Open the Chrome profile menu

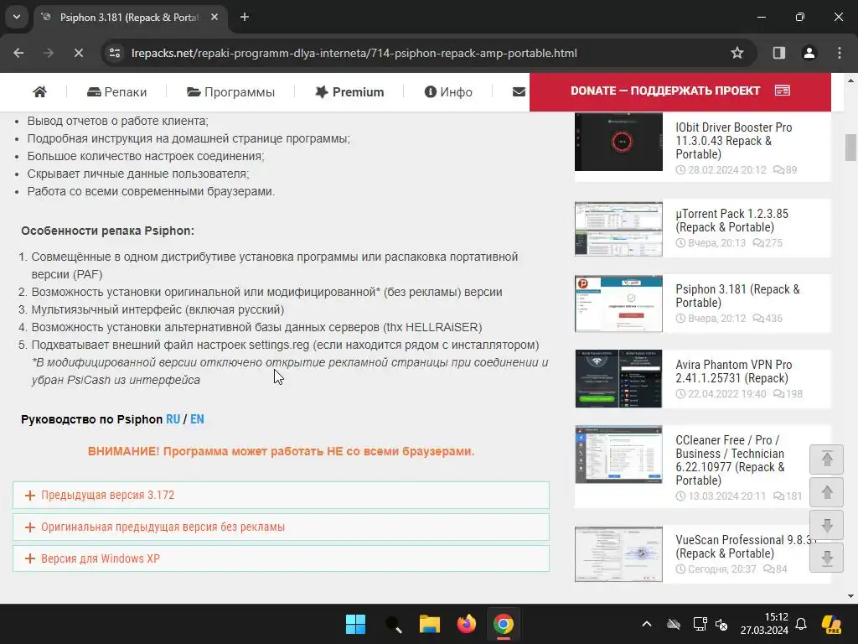pos(809,53)
